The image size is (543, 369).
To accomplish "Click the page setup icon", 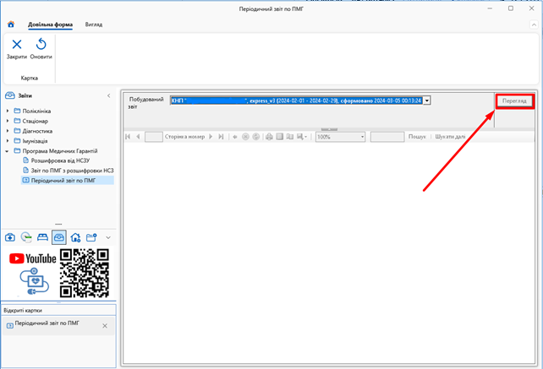I will coord(290,137).
